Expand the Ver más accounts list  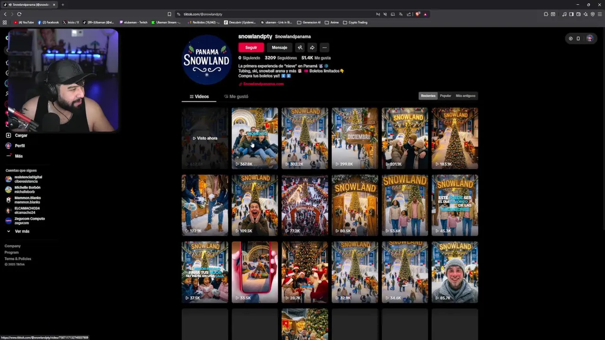pyautogui.click(x=18, y=231)
